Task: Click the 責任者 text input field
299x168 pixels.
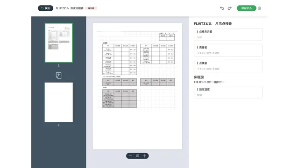Action: 228,50
